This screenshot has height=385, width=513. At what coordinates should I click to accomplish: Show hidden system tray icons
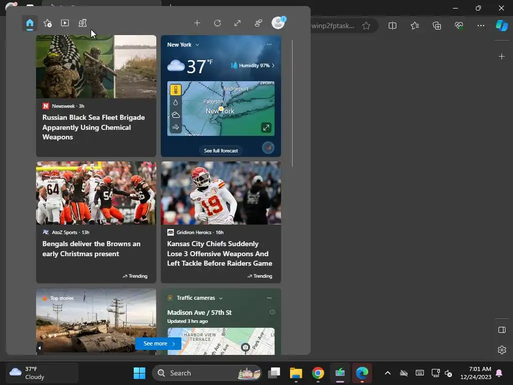click(388, 373)
